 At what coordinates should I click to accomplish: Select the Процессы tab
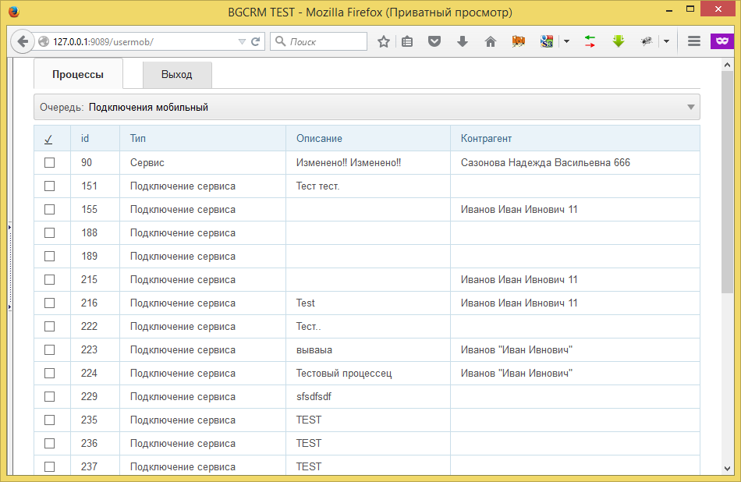(x=78, y=75)
